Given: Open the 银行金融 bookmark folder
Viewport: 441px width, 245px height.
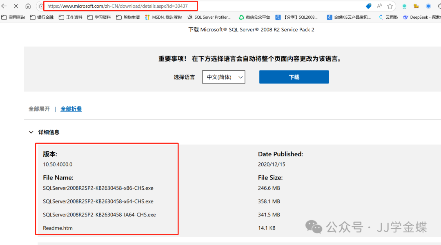Looking at the screenshot, I should click(42, 17).
